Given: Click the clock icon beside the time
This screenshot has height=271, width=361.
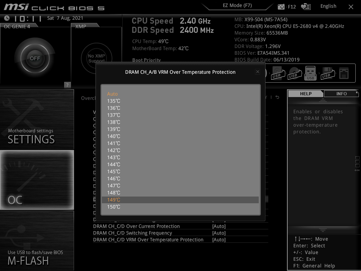Looking at the screenshot, I should pyautogui.click(x=7, y=18).
